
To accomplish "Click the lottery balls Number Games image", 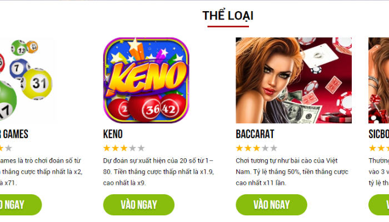I will (x=28, y=80).
